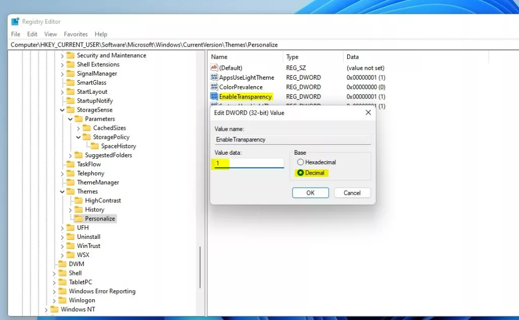Open the Favorites menu
This screenshot has height=320, width=519.
[76, 34]
